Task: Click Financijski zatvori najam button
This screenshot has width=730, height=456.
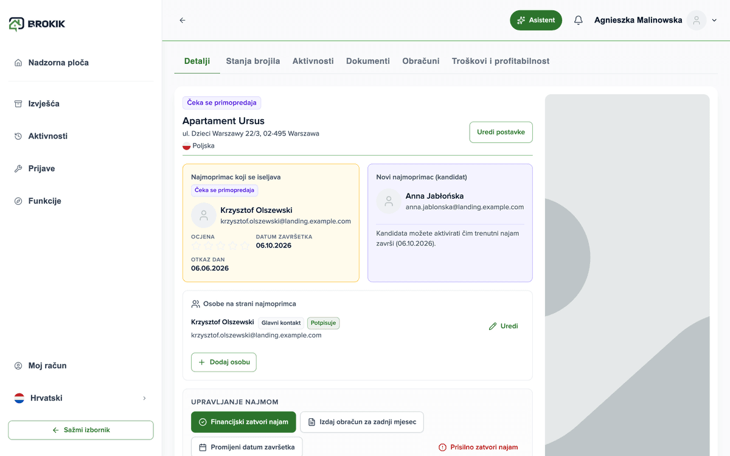Action: tap(243, 422)
